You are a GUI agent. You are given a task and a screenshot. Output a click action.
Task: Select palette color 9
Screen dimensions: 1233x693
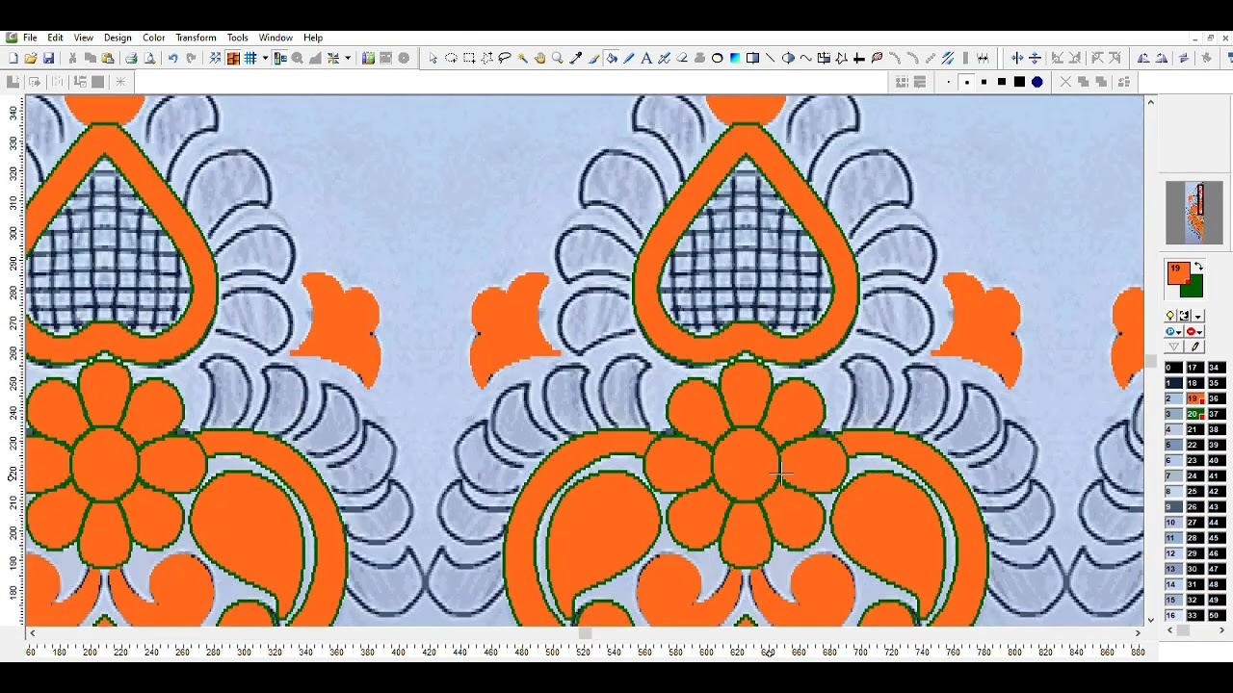1172,506
